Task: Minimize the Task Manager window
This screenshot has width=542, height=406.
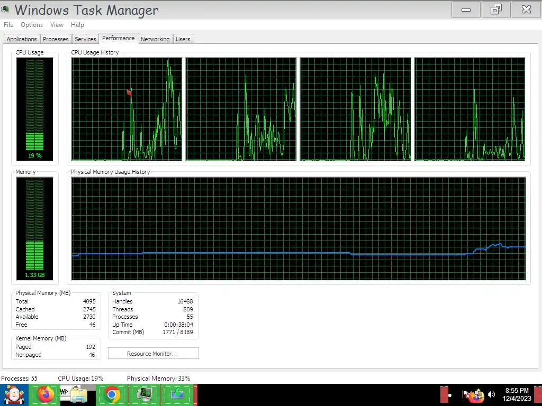Action: (466, 10)
